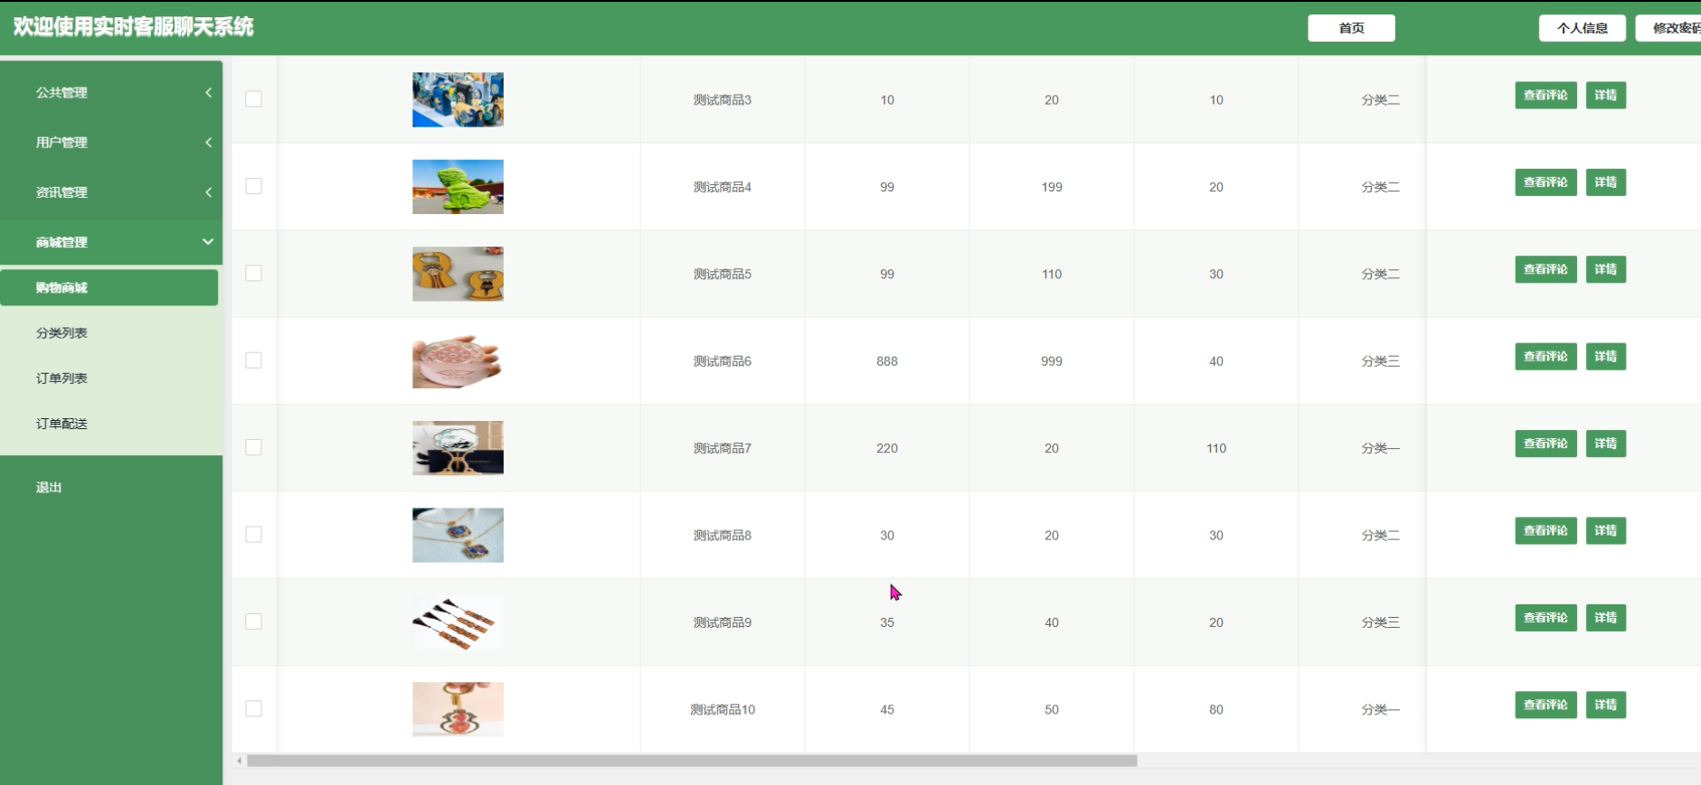
Task: Open details for 测试商品7
Action: (x=1606, y=444)
